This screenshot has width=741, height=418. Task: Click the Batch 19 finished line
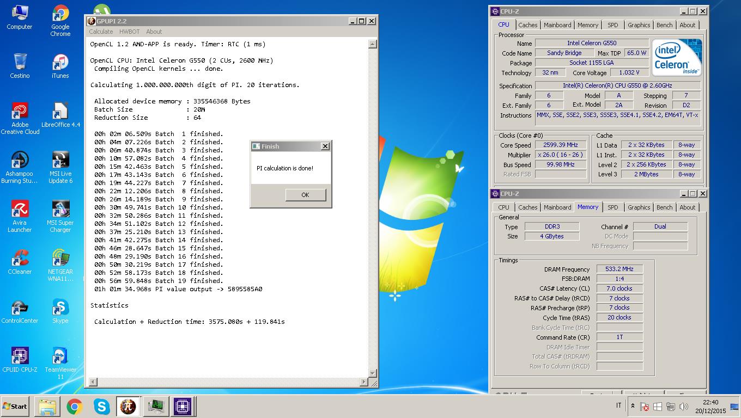coord(159,281)
